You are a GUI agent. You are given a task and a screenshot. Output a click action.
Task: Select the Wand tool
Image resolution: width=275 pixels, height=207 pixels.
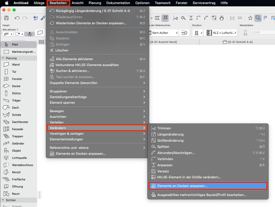click(x=19, y=65)
